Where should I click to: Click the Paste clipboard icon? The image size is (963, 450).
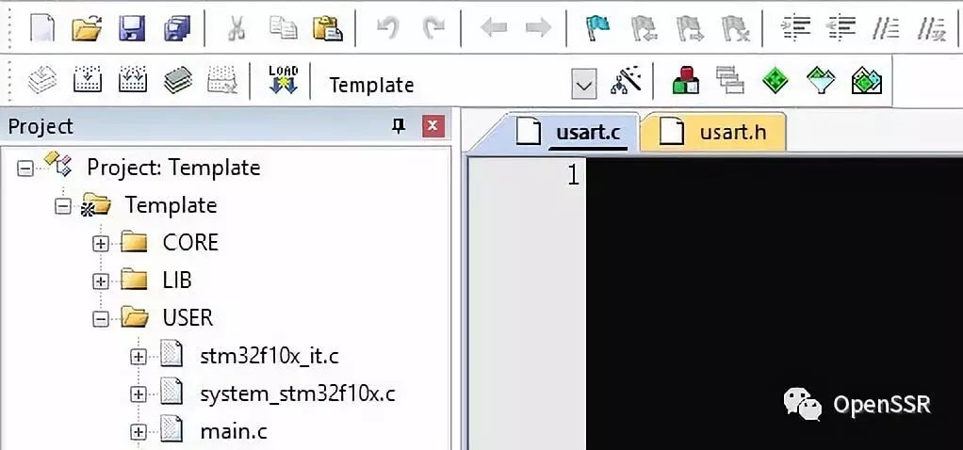coord(327,28)
